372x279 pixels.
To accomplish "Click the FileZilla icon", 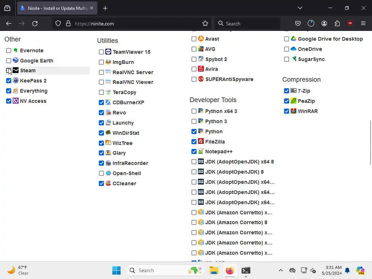I will 201,141.
